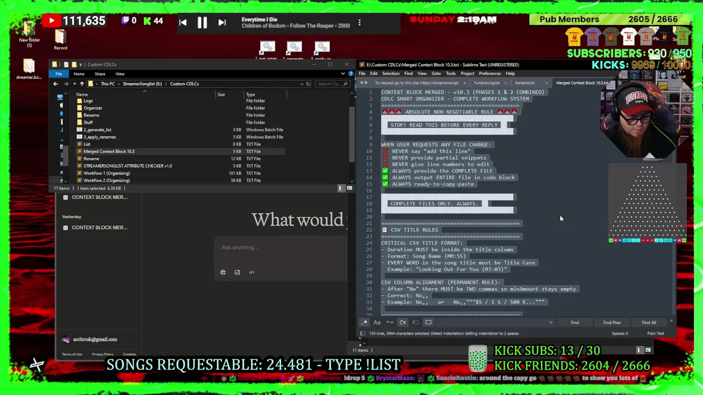
Task: Go up one folder in Explorer
Action: [82, 84]
